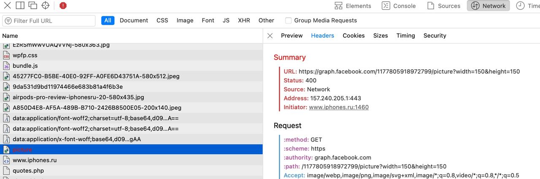Select wpfp.css in the request list
The width and height of the screenshot is (540, 179).
(x=25, y=55)
